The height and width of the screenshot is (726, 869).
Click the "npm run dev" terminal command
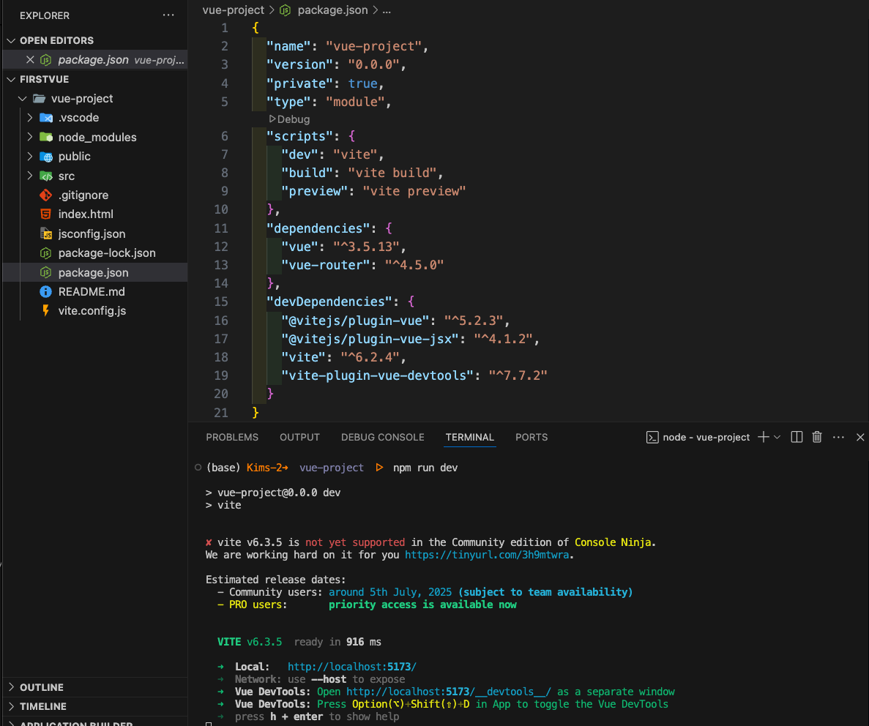click(425, 468)
